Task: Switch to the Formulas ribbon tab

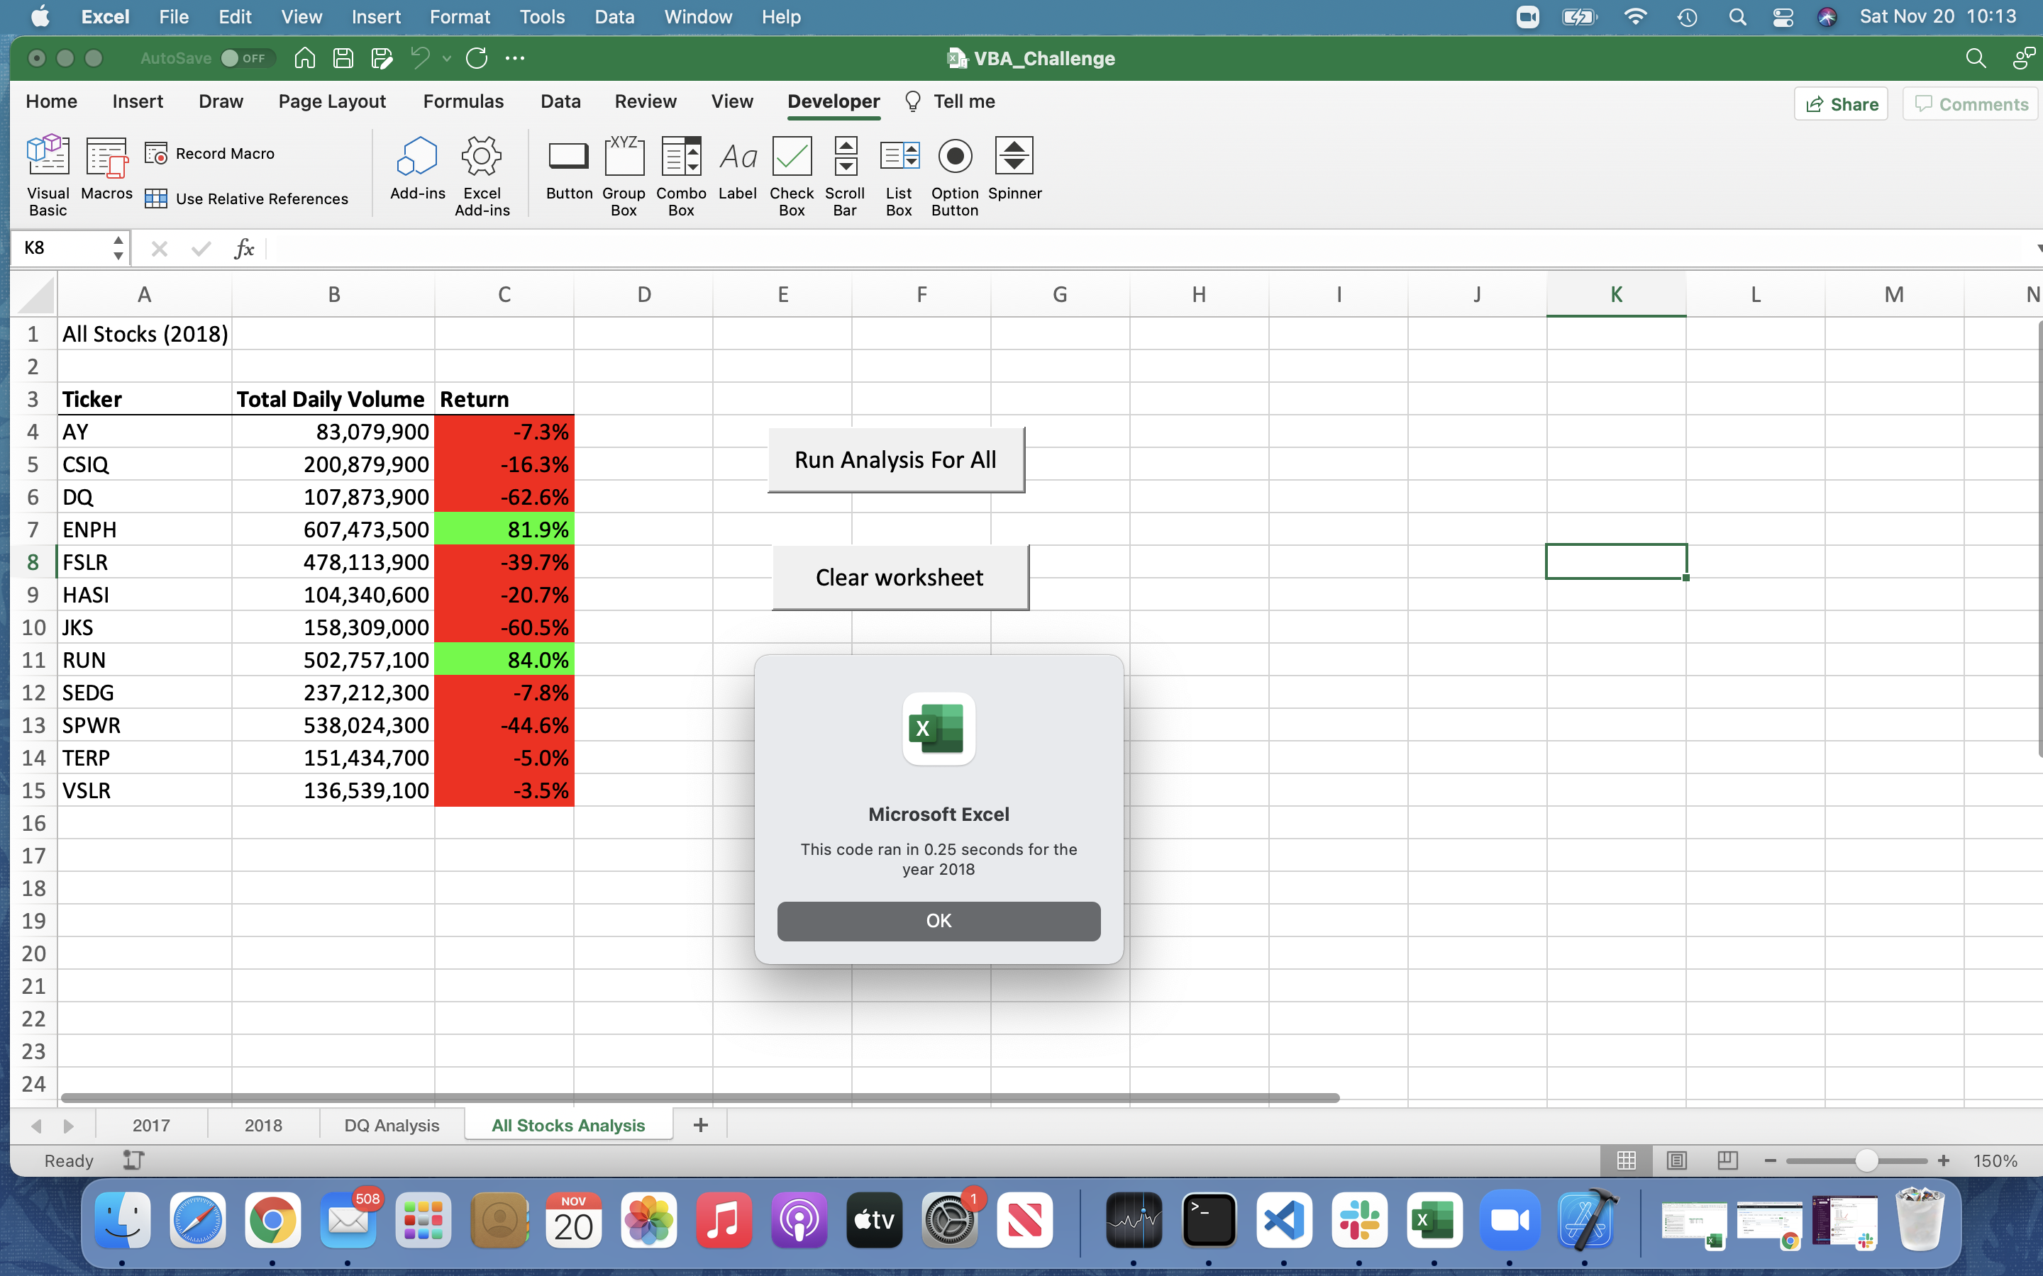Action: coord(463,101)
